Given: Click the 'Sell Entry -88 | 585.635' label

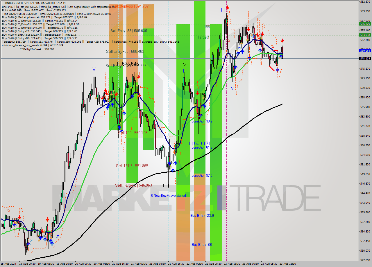Looking at the screenshot, I should [128, 30].
